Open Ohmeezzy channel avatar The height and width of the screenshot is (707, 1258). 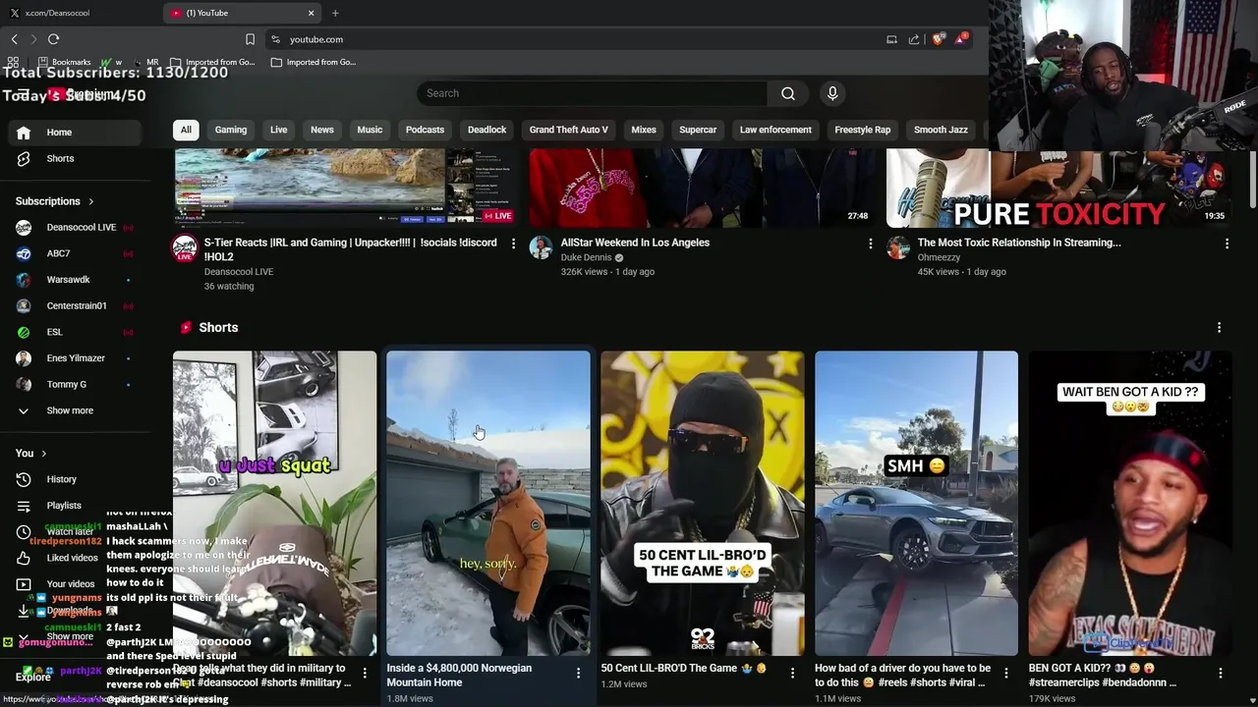[x=898, y=247]
